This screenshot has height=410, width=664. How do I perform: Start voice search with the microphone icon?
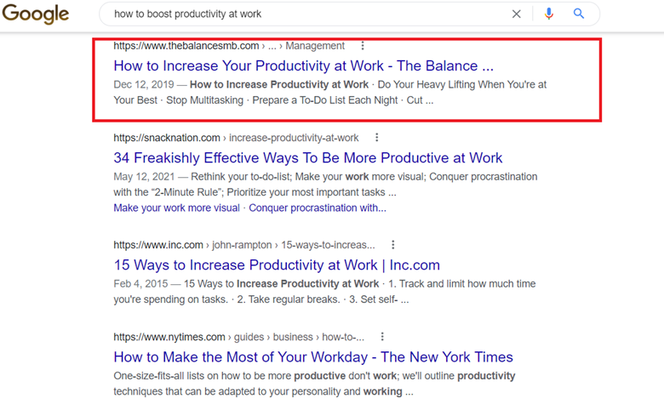[x=549, y=14]
